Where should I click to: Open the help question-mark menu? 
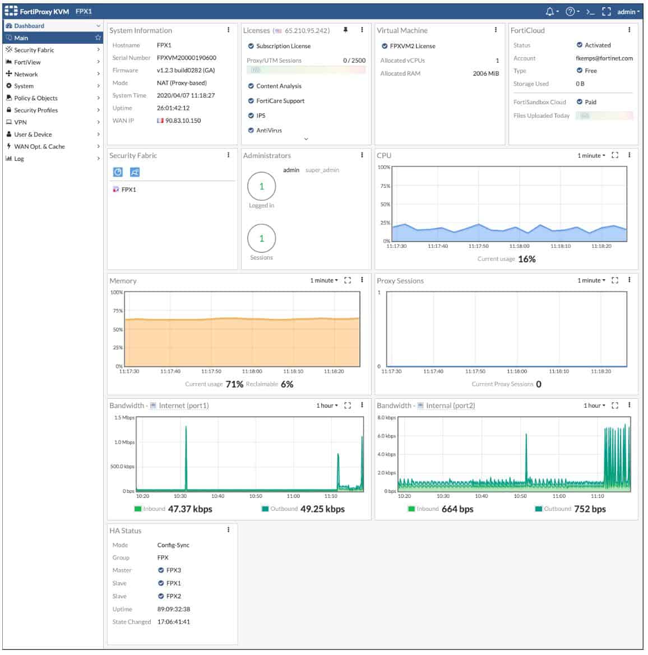[572, 12]
